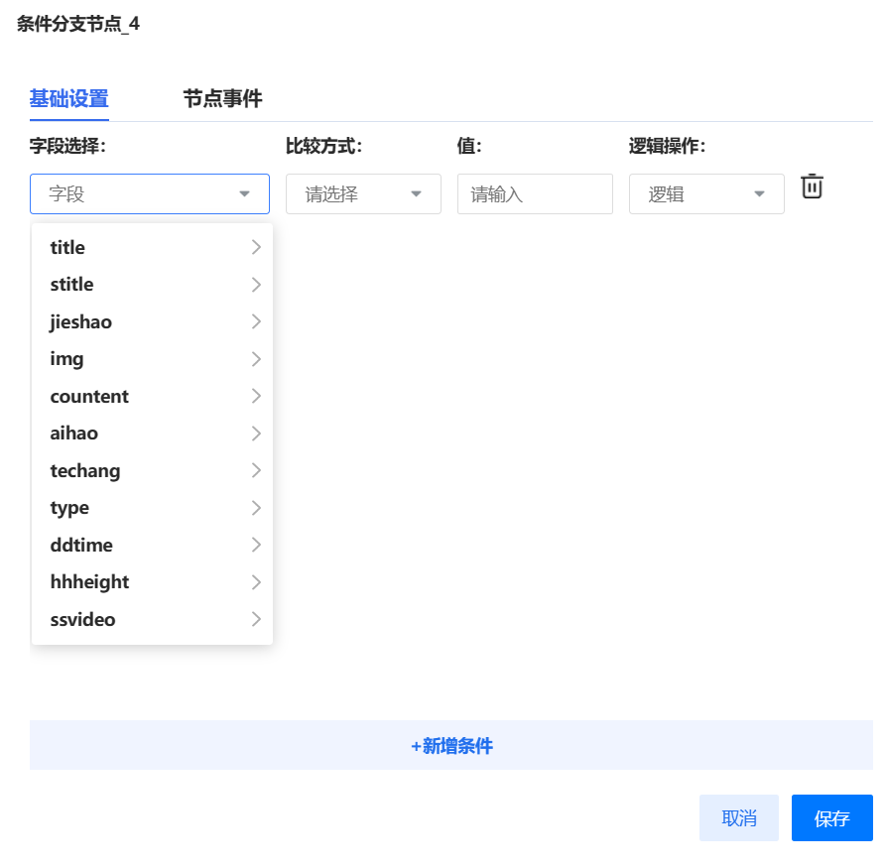Image resolution: width=886 pixels, height=868 pixels.
Task: Click the trash delete condition icon
Action: (812, 186)
